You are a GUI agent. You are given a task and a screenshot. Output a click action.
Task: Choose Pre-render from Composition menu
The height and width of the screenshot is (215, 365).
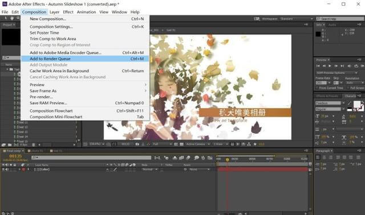click(x=85, y=97)
